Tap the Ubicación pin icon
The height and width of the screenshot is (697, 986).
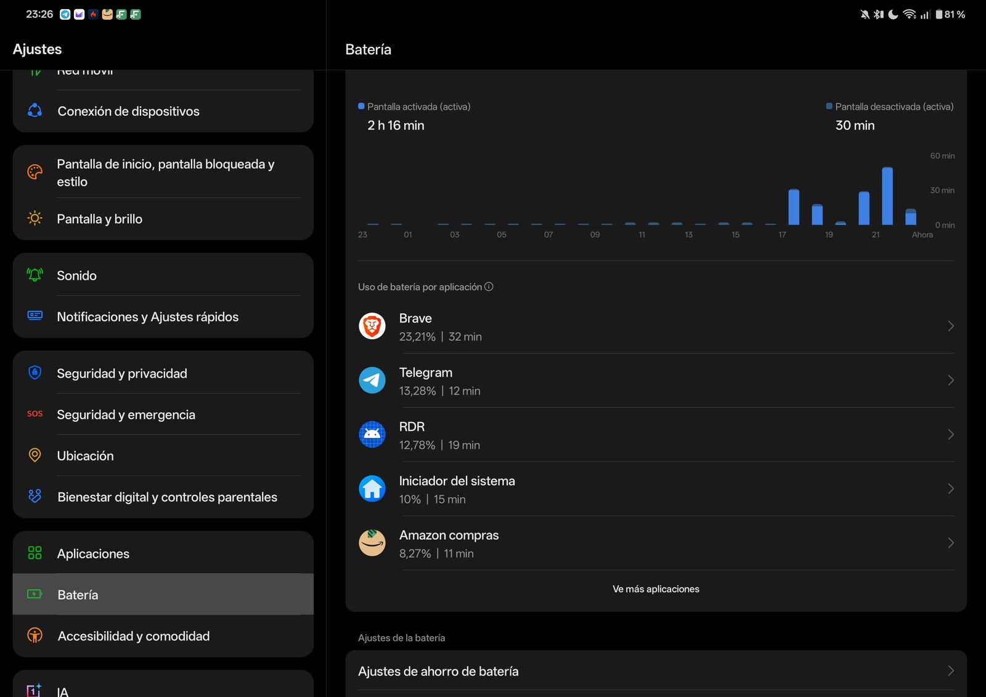click(x=35, y=455)
